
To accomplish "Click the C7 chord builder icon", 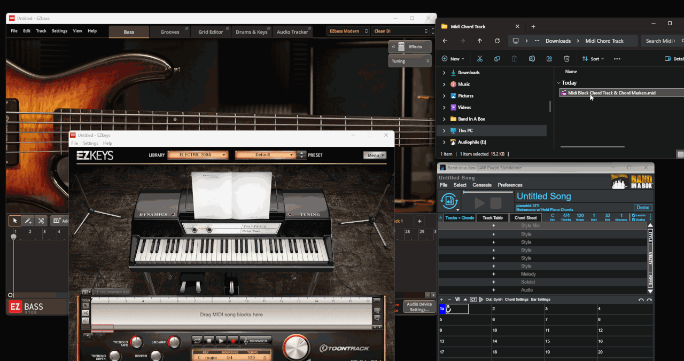I will 473,300.
